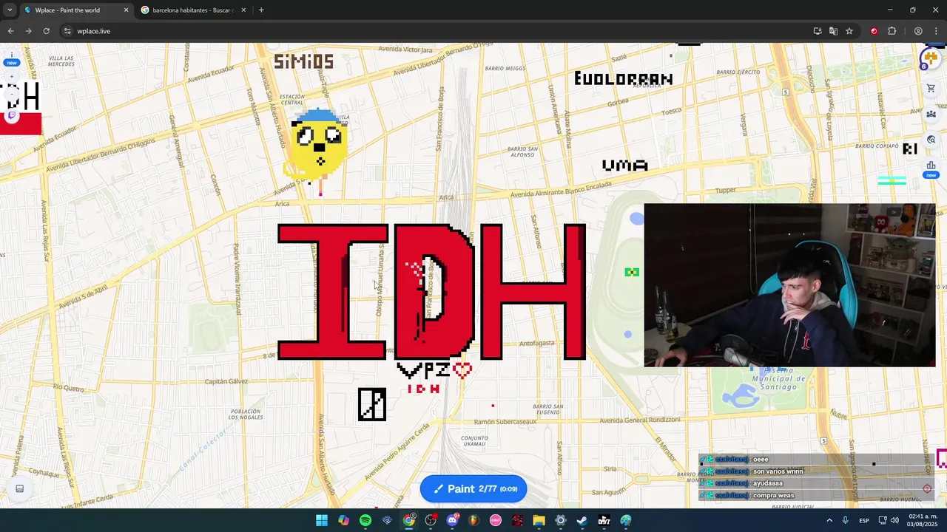Open the Extensions puzzle menu
The height and width of the screenshot is (532, 947).
892,31
